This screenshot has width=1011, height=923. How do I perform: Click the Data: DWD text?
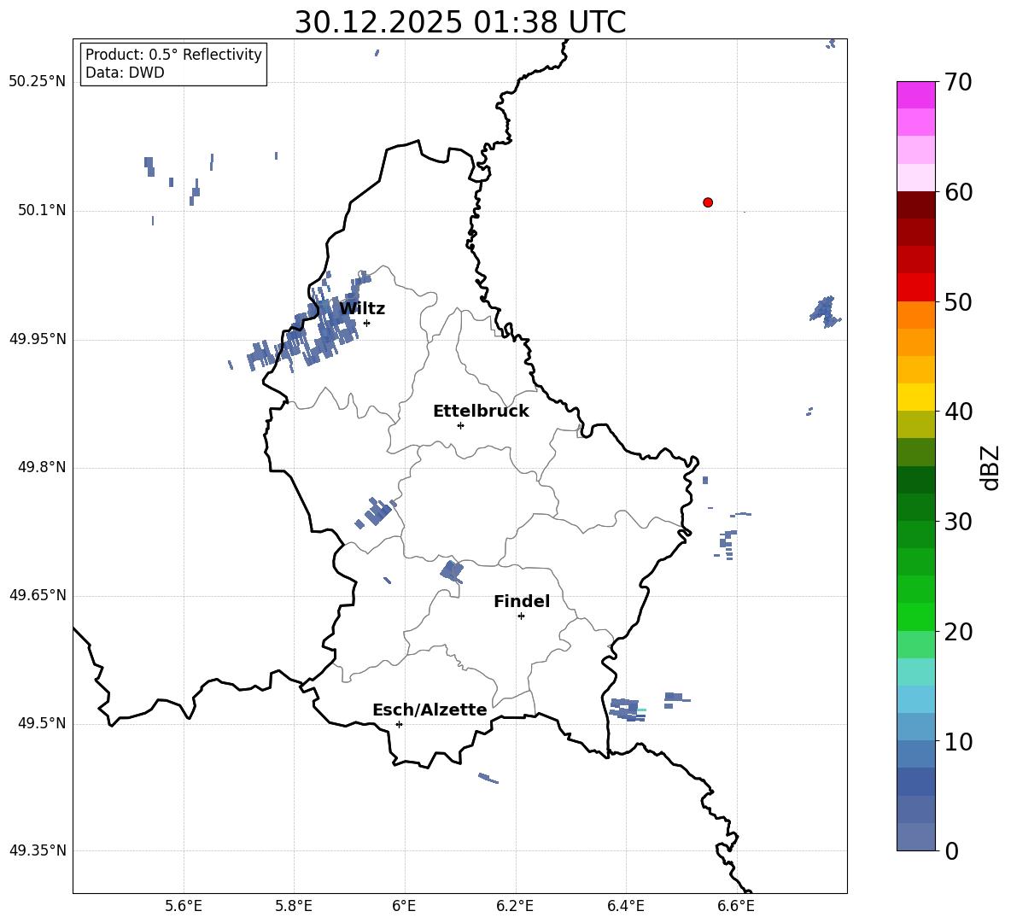[125, 73]
